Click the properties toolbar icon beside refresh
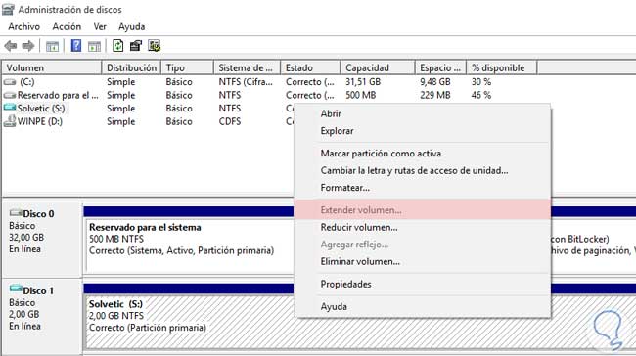Image resolution: width=636 pixels, height=356 pixels. coord(136,45)
